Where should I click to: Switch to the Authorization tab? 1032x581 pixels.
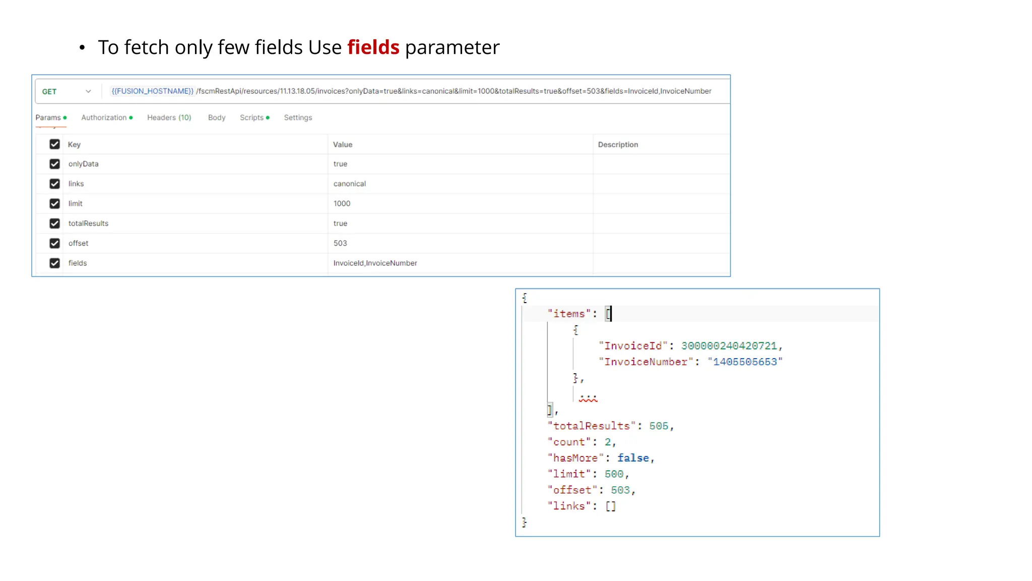(107, 118)
